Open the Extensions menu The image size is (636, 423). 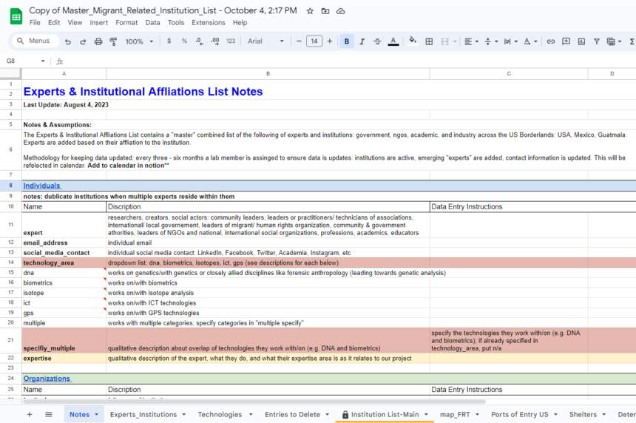pos(209,23)
